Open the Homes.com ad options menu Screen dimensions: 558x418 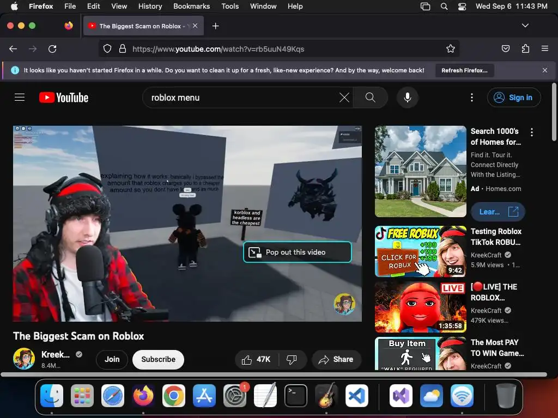pos(532,132)
